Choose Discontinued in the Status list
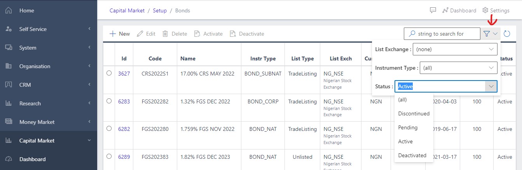 click(x=414, y=113)
